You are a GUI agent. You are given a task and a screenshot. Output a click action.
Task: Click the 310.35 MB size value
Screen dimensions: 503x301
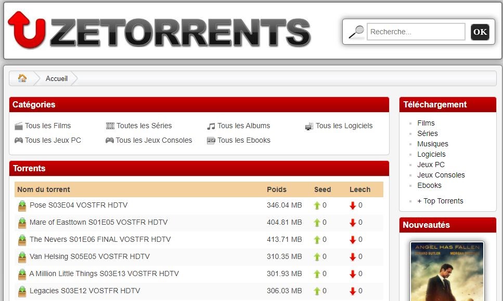284,256
